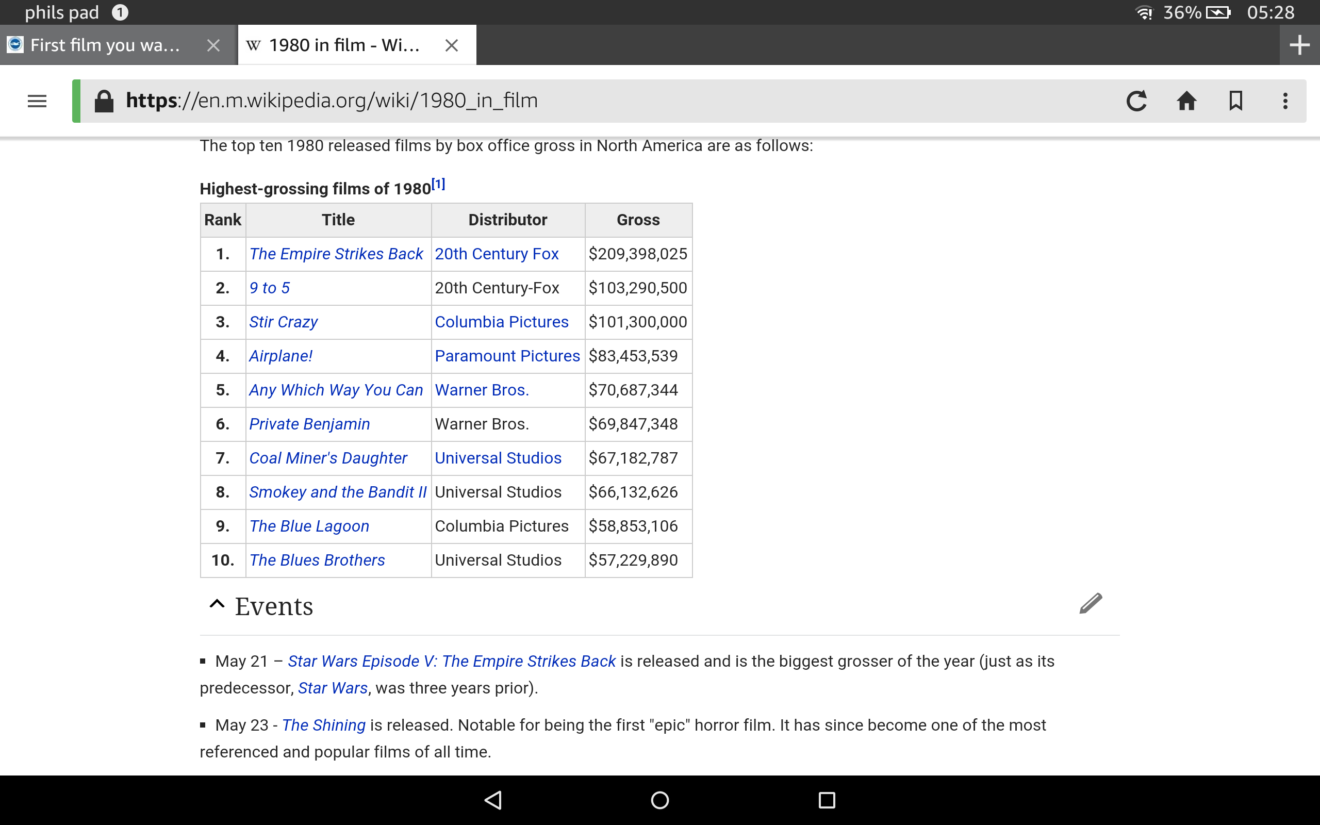Open the Airplane! link
Image resolution: width=1320 pixels, height=825 pixels.
280,356
